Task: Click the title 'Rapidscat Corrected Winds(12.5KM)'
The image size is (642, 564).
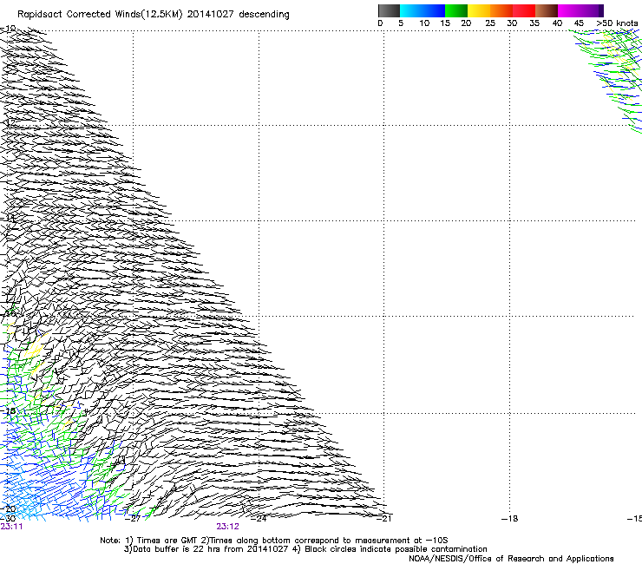Action: coord(100,15)
